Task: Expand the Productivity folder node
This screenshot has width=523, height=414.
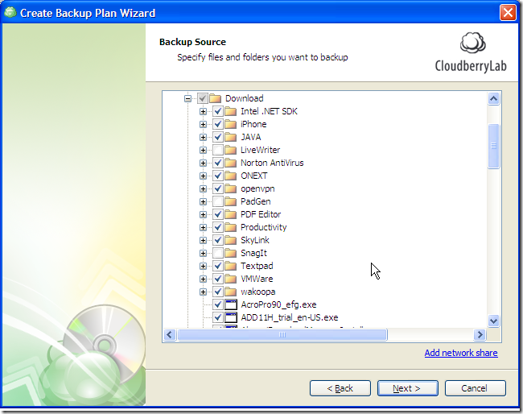Action: point(203,227)
